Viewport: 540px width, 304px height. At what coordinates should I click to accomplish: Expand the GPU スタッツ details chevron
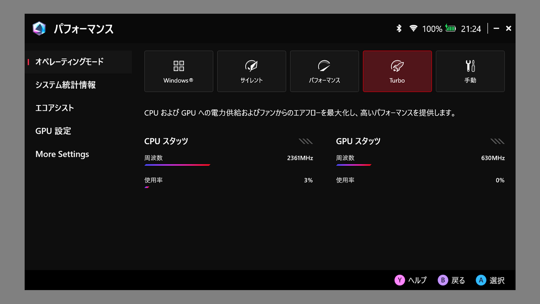point(498,141)
